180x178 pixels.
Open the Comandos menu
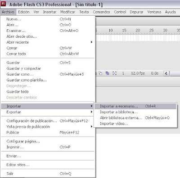pyautogui.click(x=101, y=12)
